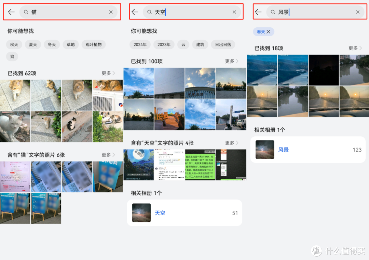369x260 pixels.
Task: Tap the 云 suggestion chip
Action: [183, 44]
